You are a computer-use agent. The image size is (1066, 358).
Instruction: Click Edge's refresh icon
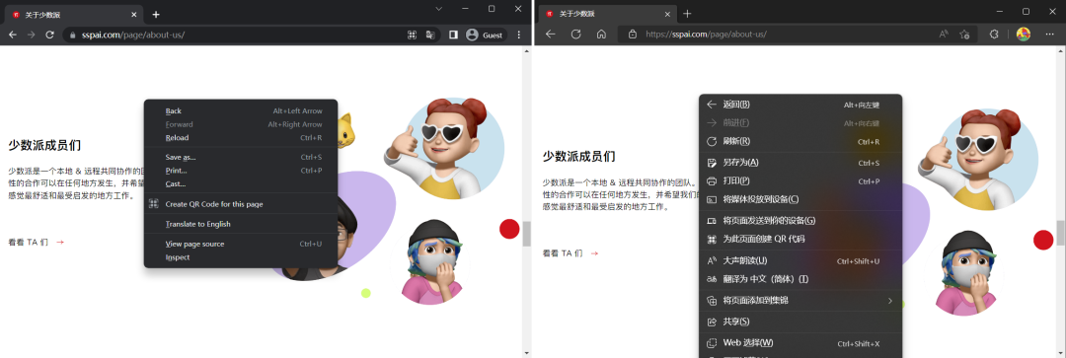click(x=575, y=34)
